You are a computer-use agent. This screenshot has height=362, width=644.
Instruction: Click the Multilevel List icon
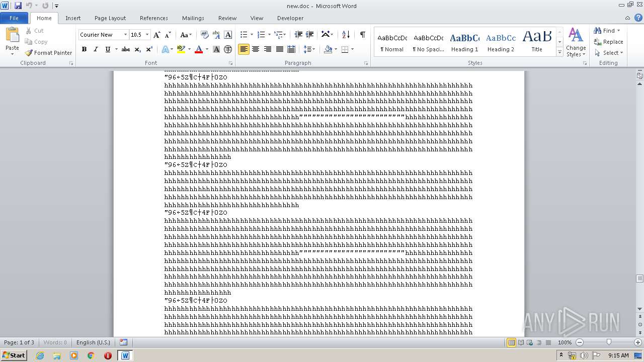pos(278,35)
